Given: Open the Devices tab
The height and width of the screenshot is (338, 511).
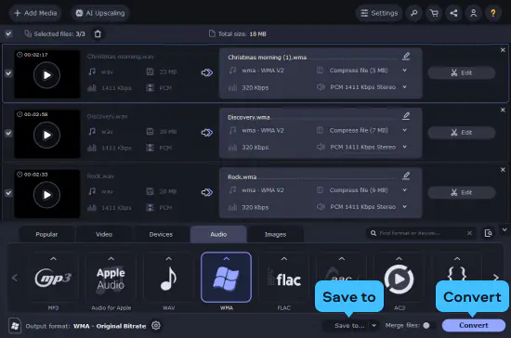Looking at the screenshot, I should coord(161,234).
